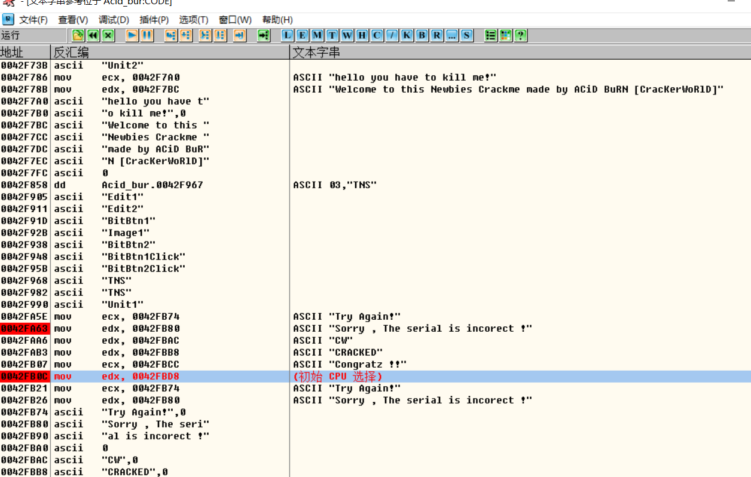Open Breakpoints window with B button
This screenshot has width=751, height=477.
coord(422,35)
